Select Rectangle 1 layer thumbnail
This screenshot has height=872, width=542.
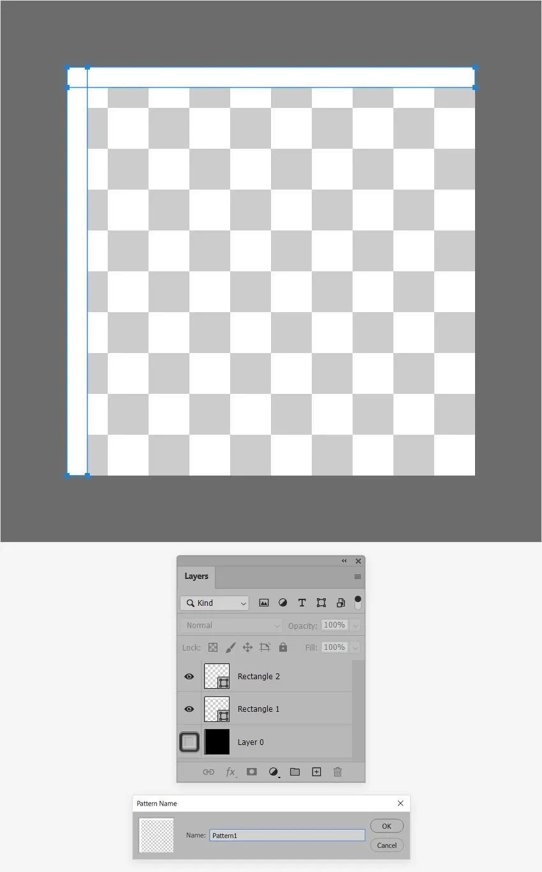coord(217,709)
